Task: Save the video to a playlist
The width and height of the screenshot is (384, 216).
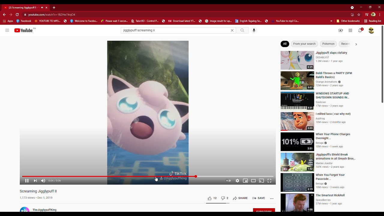Action: 259,198
